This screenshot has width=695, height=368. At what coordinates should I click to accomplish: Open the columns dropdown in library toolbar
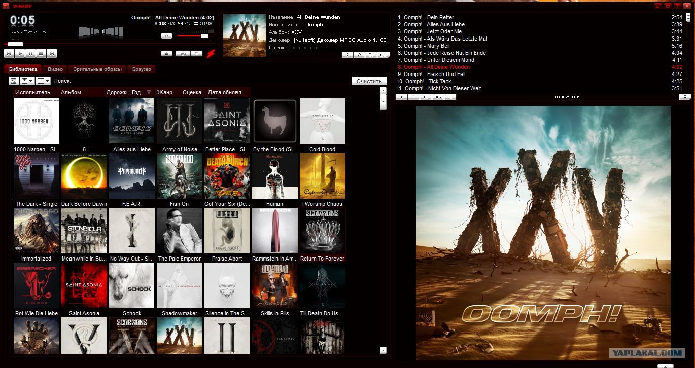point(43,81)
